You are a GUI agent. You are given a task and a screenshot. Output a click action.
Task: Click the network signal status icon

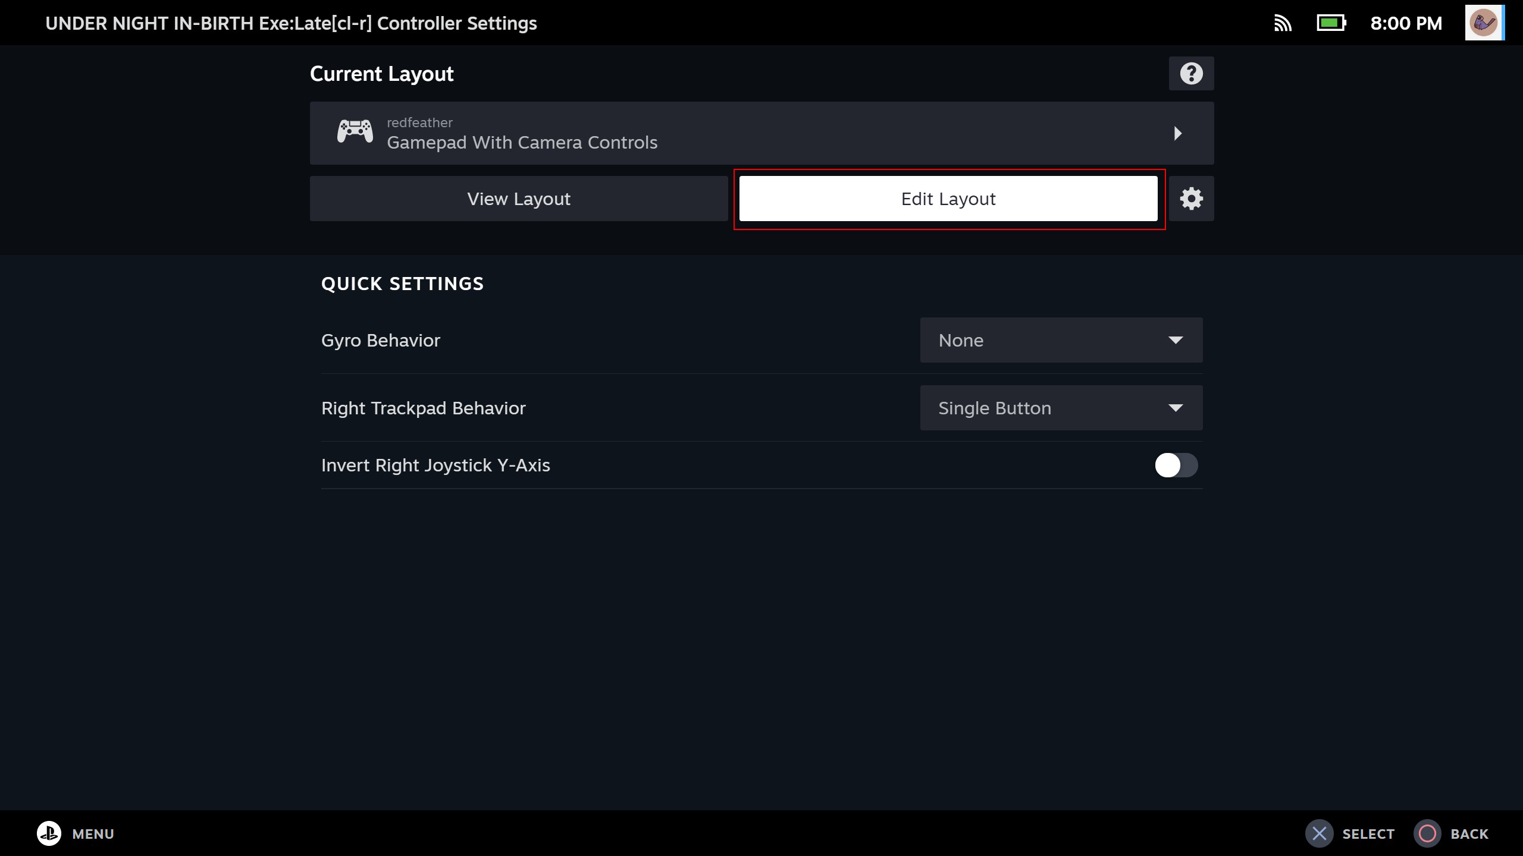[x=1283, y=23]
